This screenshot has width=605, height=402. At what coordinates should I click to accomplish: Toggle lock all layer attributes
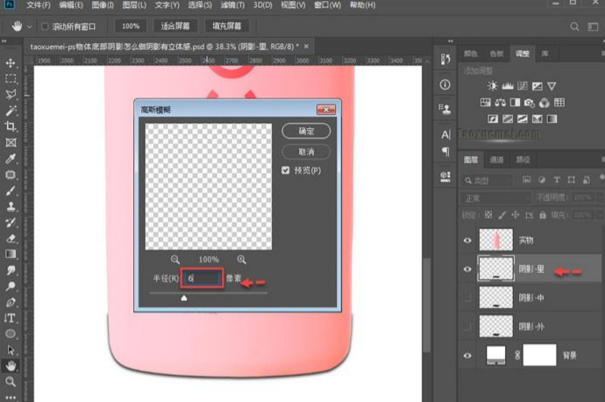543,215
